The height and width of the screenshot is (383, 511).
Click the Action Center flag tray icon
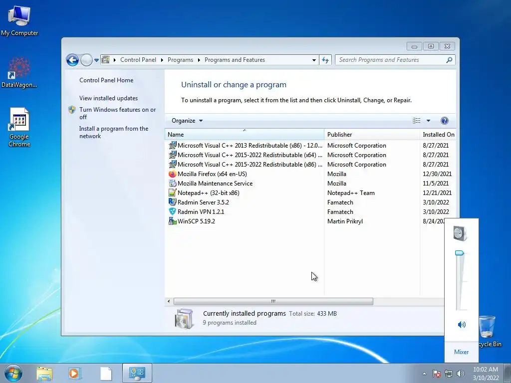437,374
